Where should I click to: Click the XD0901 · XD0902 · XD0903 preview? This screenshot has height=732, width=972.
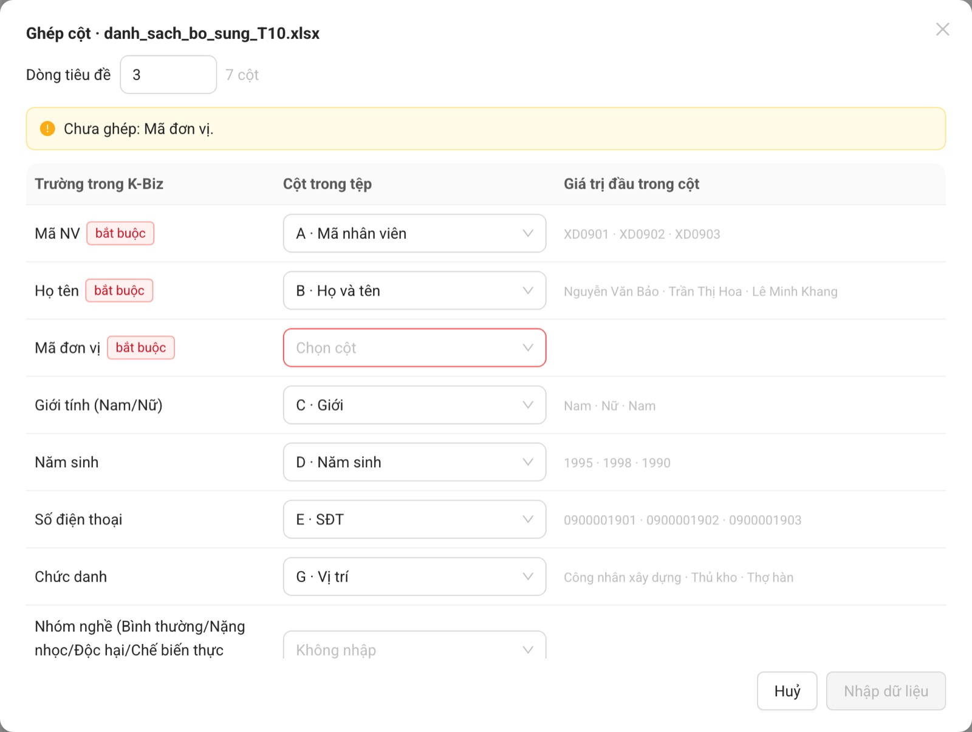coord(642,234)
